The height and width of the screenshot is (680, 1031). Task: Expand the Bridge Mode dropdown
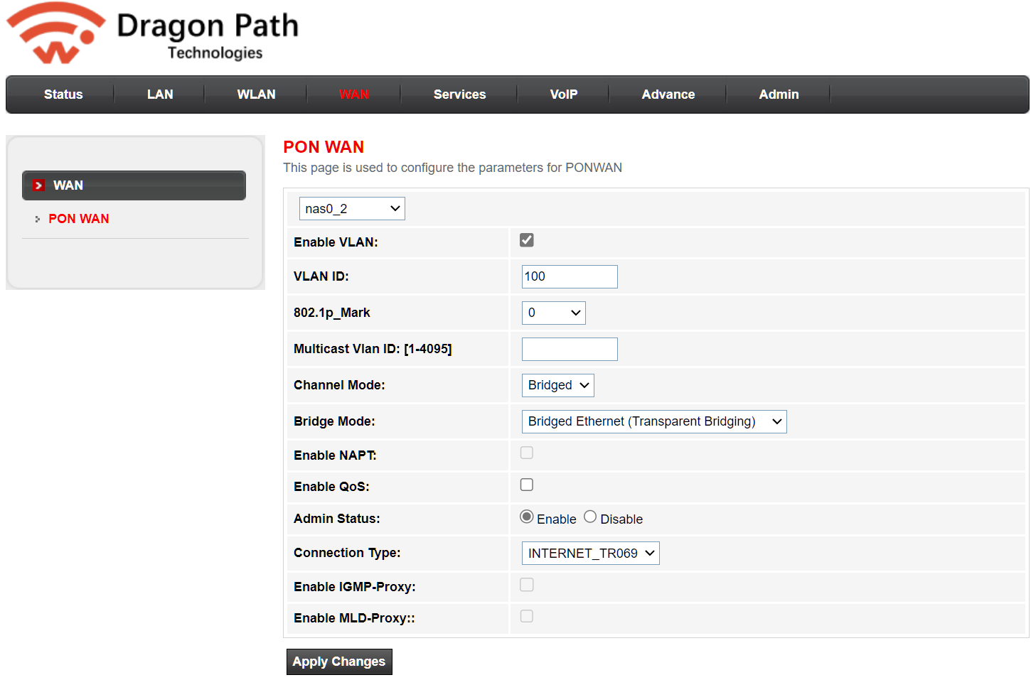[653, 421]
